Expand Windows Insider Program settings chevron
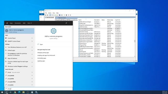 [x=32, y=66]
